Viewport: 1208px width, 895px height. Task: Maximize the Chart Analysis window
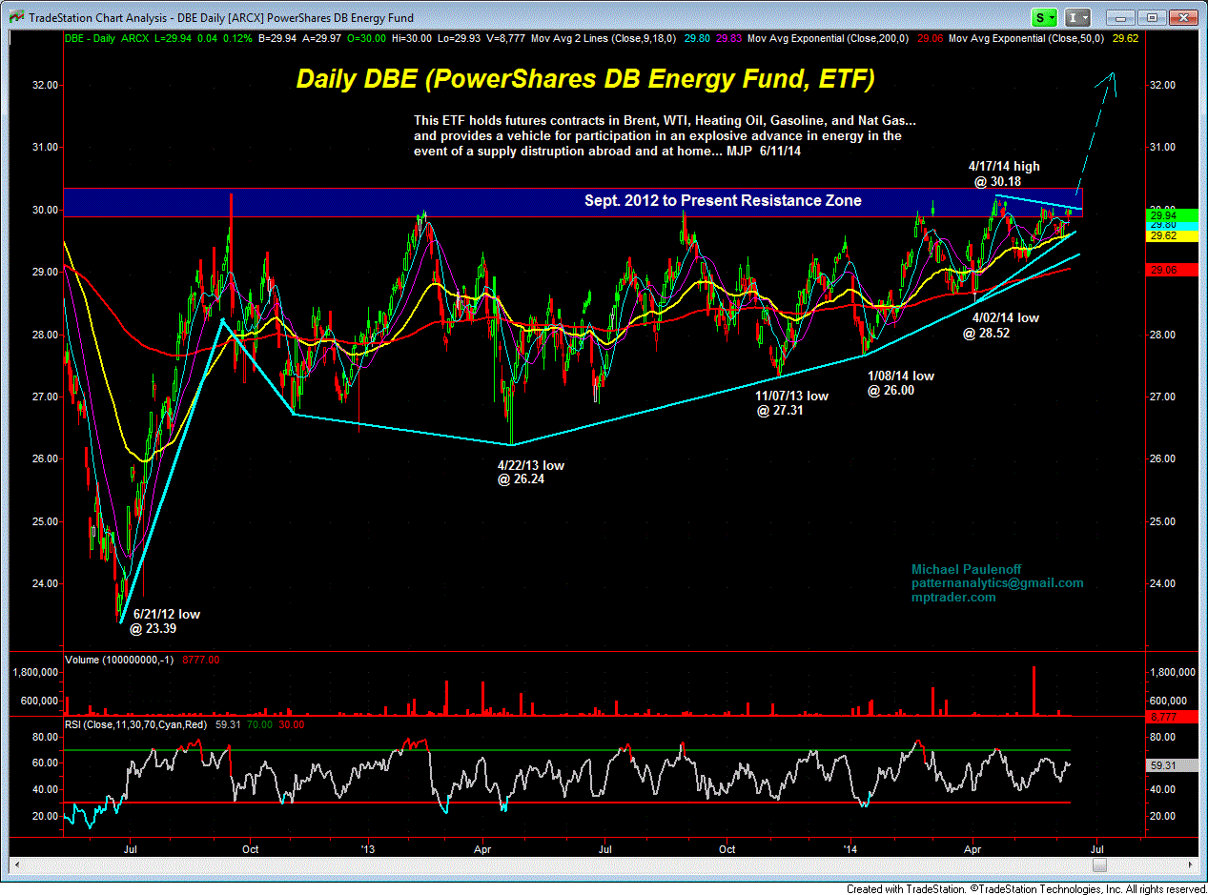[x=1152, y=17]
